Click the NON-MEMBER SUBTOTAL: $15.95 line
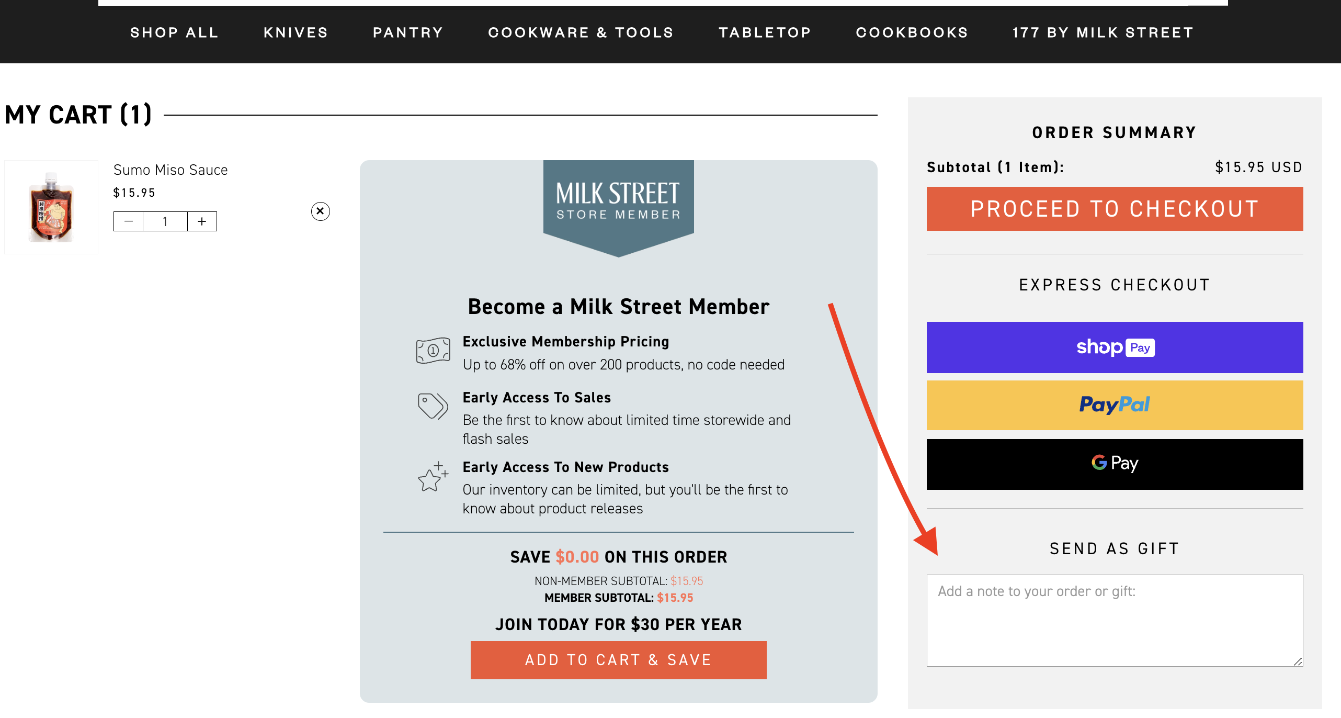The image size is (1341, 718). coord(618,581)
